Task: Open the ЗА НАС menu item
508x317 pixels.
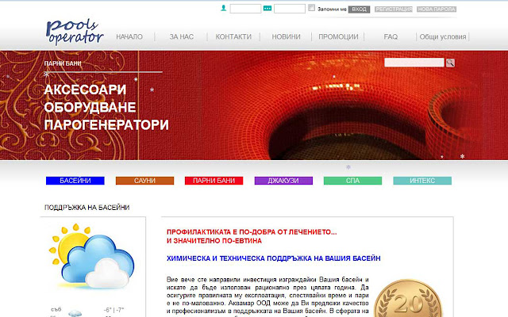Action: click(x=182, y=37)
